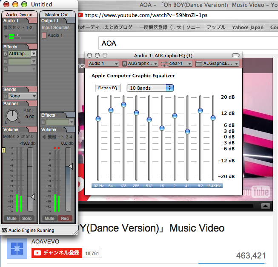Open the AUGrap... effect slot dropdown

[x=34, y=53]
